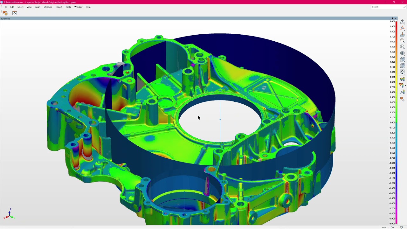Open the Help menu
Image resolution: width=407 pixels, height=229 pixels.
[88, 7]
